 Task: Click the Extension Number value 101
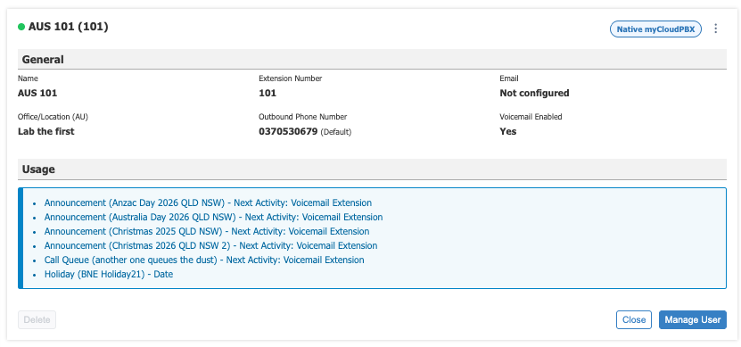click(x=268, y=93)
